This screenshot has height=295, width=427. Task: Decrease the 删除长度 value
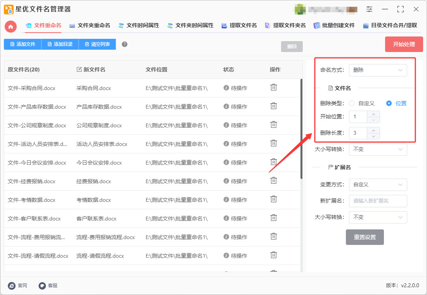[373, 136]
